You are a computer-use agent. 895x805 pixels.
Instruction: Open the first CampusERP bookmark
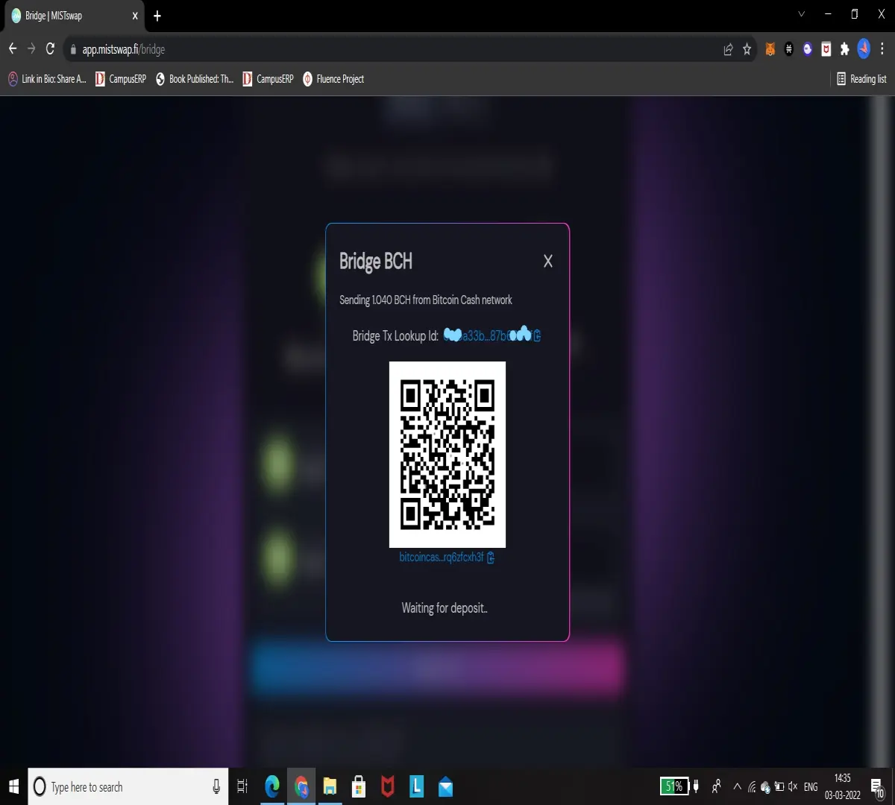121,79
